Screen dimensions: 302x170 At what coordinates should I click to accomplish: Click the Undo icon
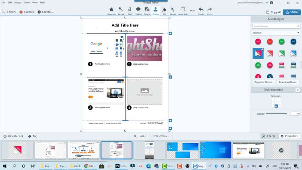pos(201,11)
